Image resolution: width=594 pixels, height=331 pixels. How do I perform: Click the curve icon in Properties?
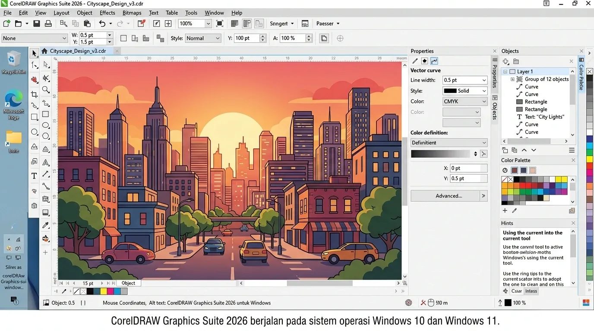[434, 61]
